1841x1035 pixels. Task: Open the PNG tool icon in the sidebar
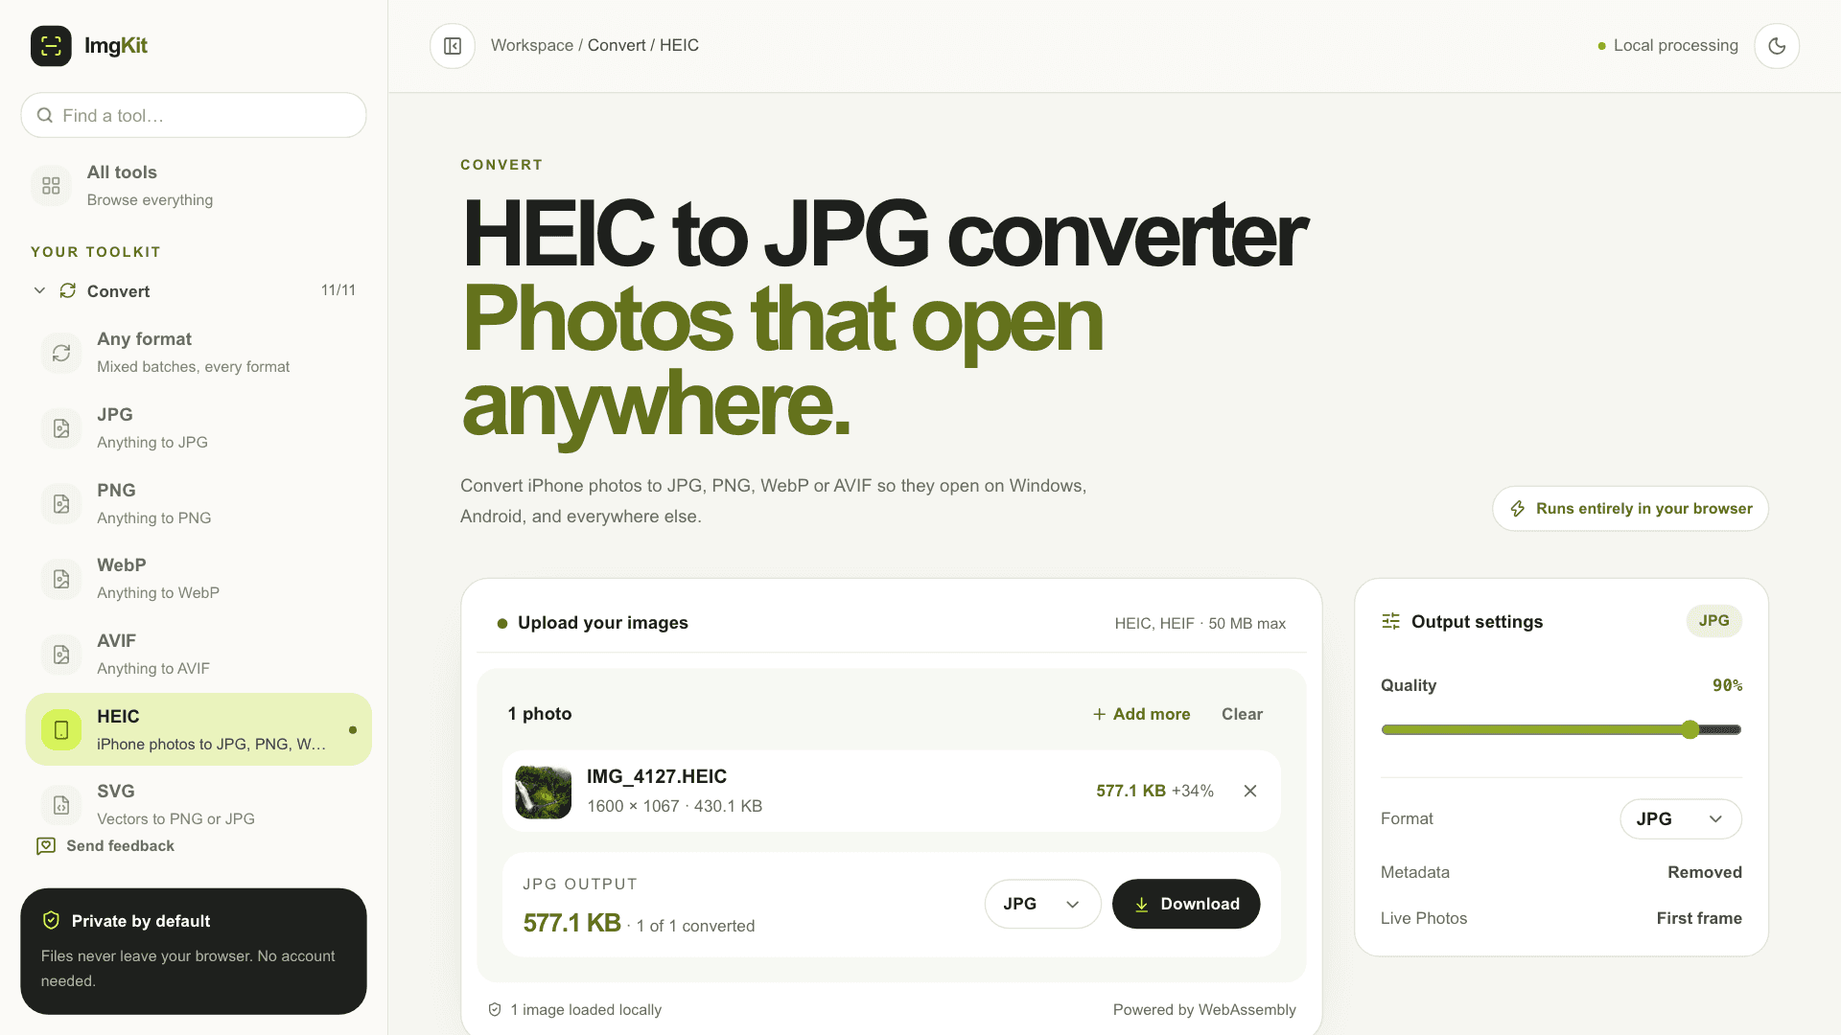pyautogui.click(x=61, y=504)
